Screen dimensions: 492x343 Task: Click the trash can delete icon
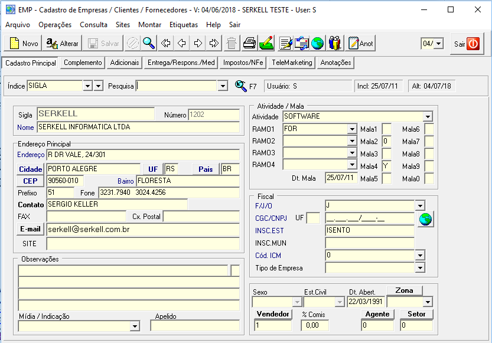tap(232, 43)
